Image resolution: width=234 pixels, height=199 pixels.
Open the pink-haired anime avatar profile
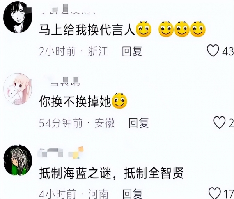[18, 89]
